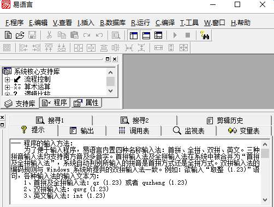Viewport: 274px width, 207px height.
Task: Open the B.数据库 menu
Action: 112,23
